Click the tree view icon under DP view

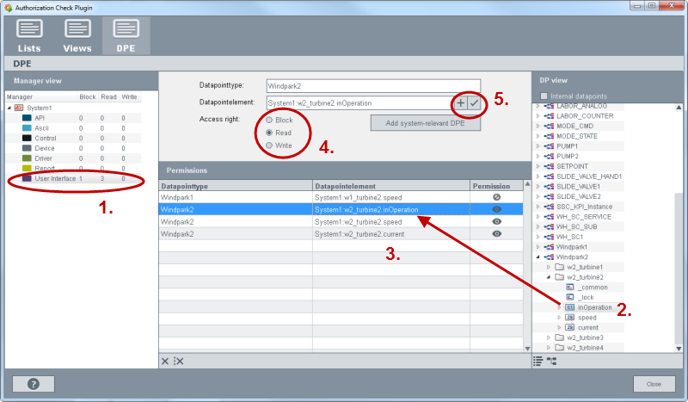point(552,361)
